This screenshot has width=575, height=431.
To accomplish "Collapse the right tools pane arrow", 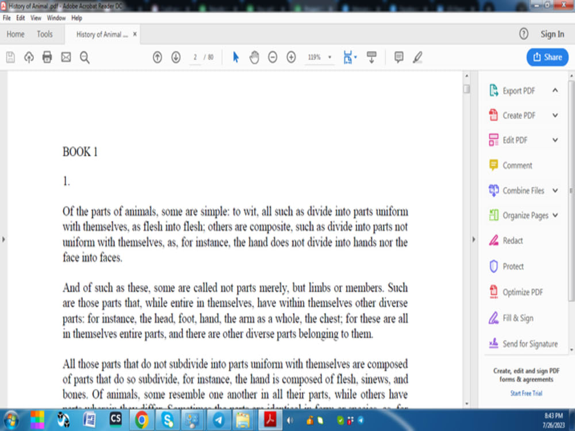I will (473, 239).
